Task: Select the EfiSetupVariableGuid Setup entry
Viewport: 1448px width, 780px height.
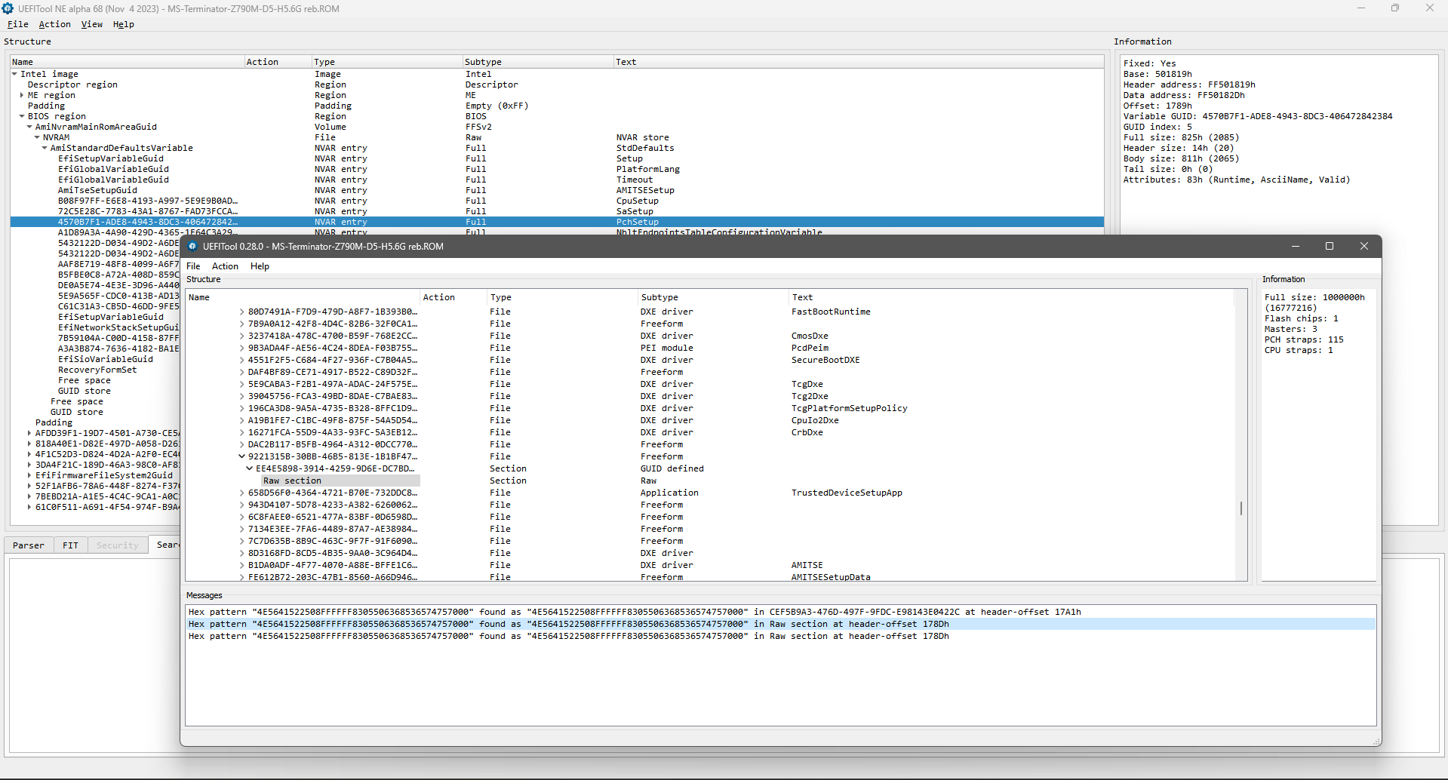Action: point(557,158)
